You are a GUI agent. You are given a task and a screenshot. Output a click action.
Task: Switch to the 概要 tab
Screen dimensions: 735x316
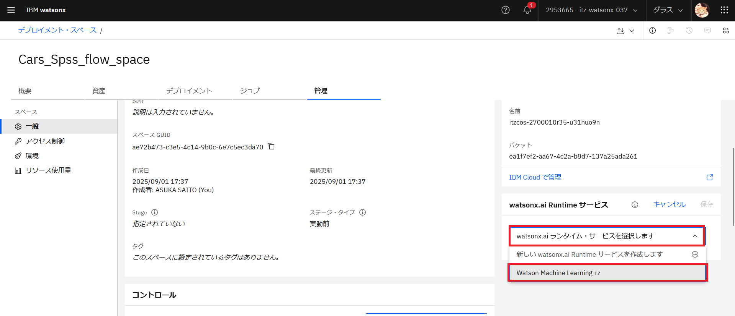click(x=47, y=91)
